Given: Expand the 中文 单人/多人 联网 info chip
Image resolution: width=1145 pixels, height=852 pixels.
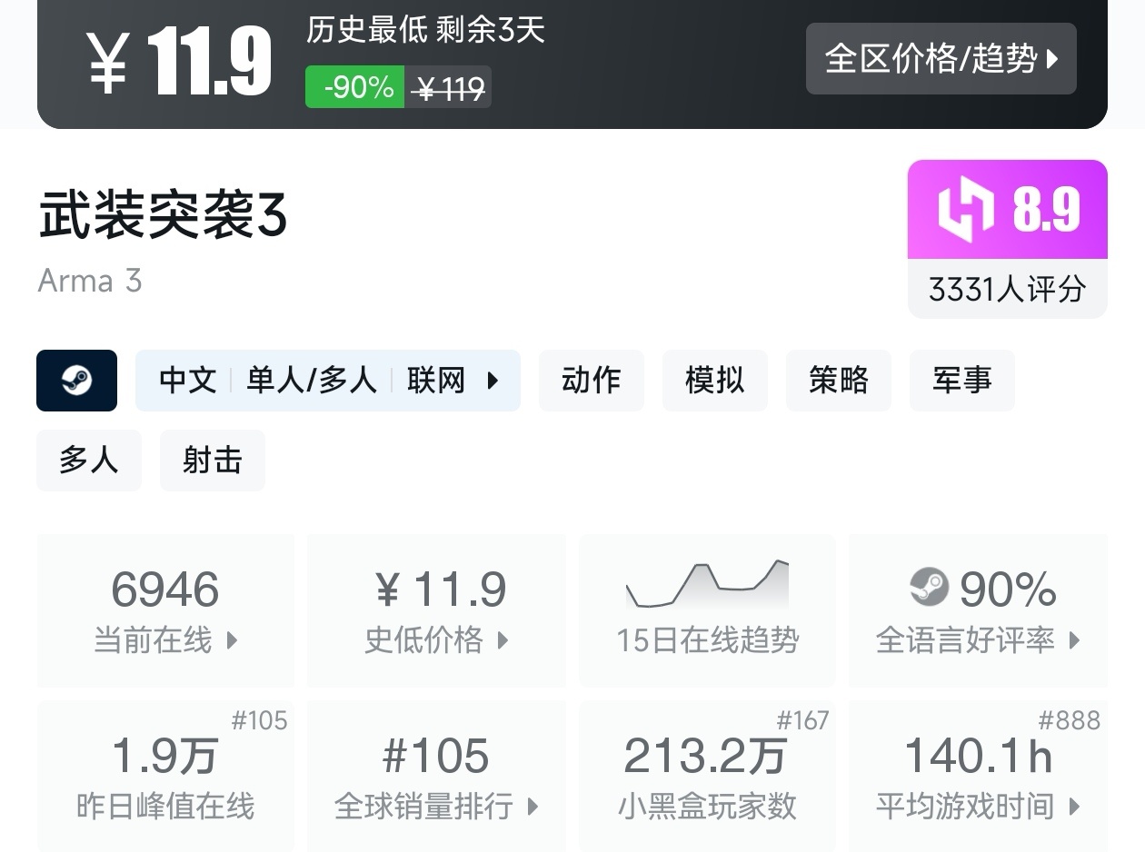Looking at the screenshot, I should coord(328,381).
